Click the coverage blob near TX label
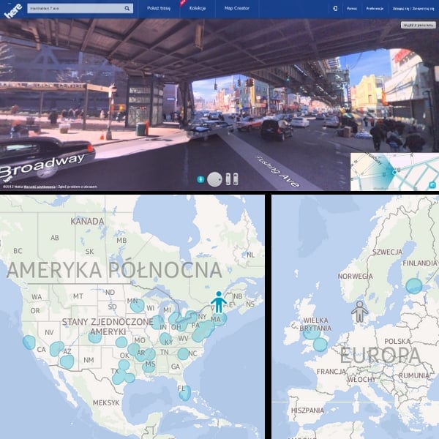The height and width of the screenshot is (439, 439). click(x=123, y=374)
